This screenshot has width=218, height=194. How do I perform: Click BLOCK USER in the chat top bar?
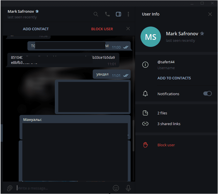[102, 29]
